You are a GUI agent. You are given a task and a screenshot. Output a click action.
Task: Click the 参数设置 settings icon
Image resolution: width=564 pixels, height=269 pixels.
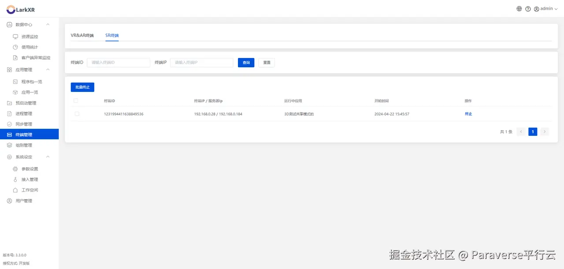point(15,169)
